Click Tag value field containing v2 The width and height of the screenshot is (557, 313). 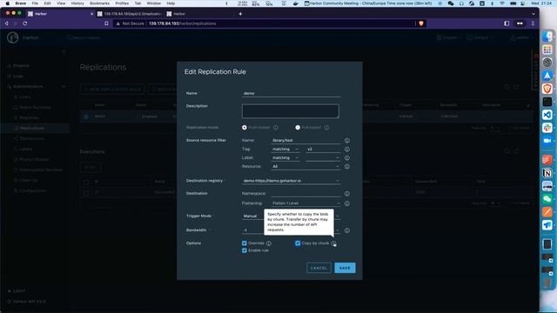[323, 150]
